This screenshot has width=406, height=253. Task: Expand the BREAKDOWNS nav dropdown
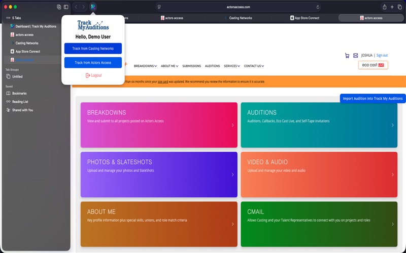pyautogui.click(x=145, y=66)
